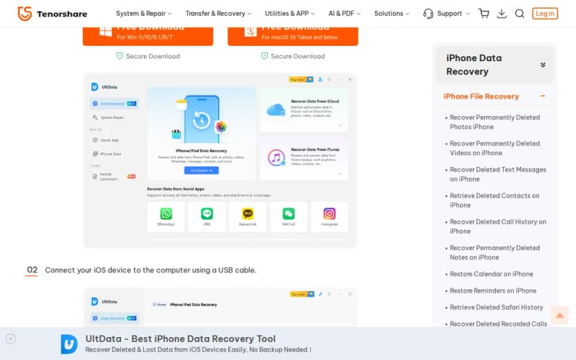The image size is (576, 360).
Task: Close the UltData bottom banner
Action: 10,339
